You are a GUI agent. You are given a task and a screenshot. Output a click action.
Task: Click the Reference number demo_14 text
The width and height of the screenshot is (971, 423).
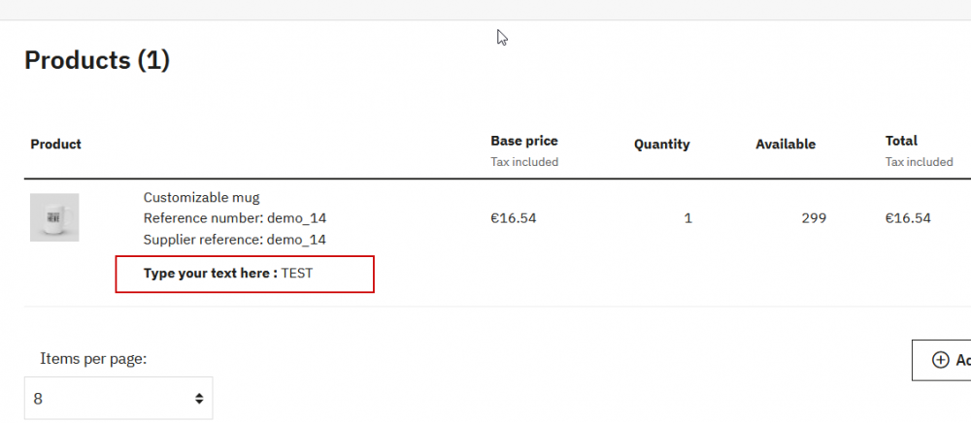[234, 218]
